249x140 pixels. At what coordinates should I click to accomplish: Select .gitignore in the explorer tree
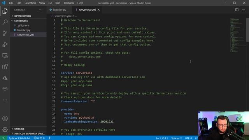pos(28,25)
